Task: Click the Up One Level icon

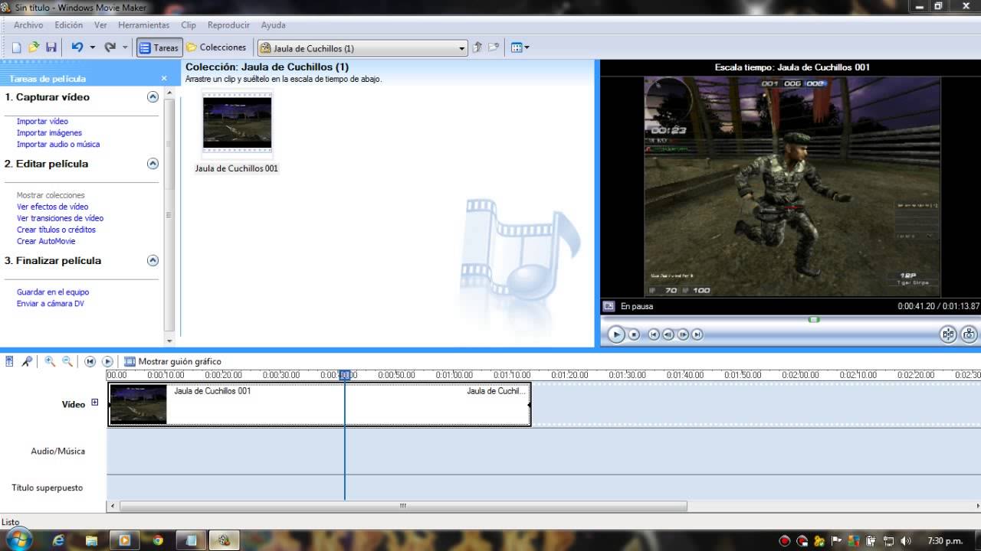Action: (477, 47)
